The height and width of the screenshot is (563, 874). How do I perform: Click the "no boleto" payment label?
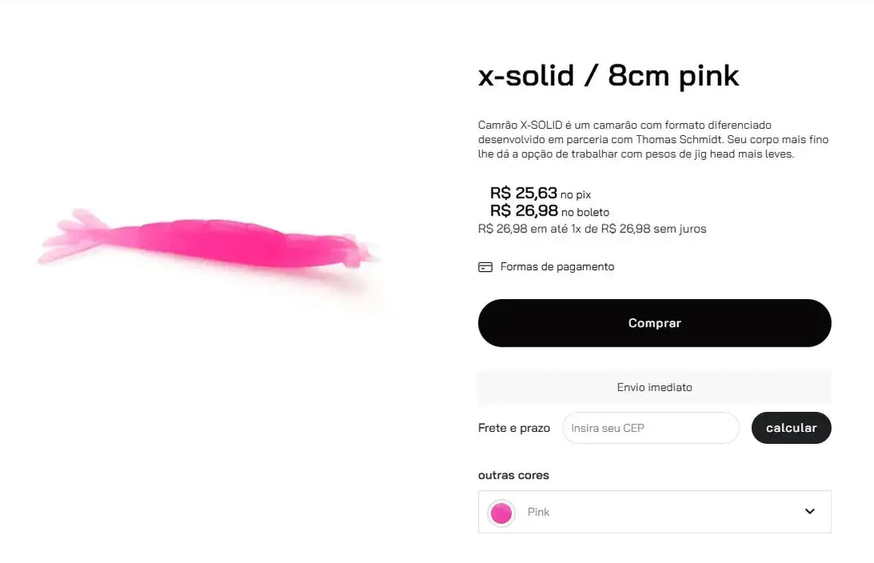[585, 212]
